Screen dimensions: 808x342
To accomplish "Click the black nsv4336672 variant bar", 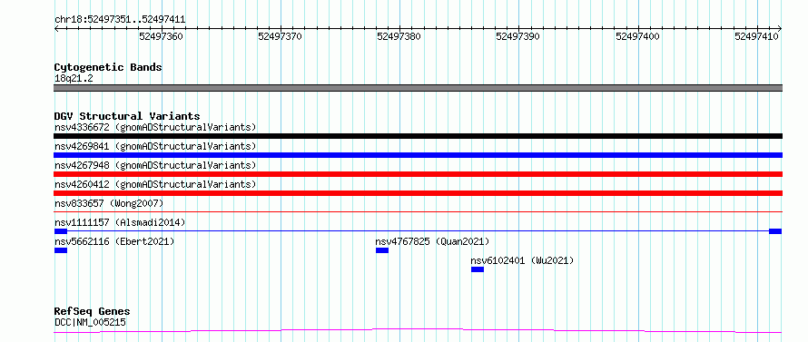I will (418, 136).
